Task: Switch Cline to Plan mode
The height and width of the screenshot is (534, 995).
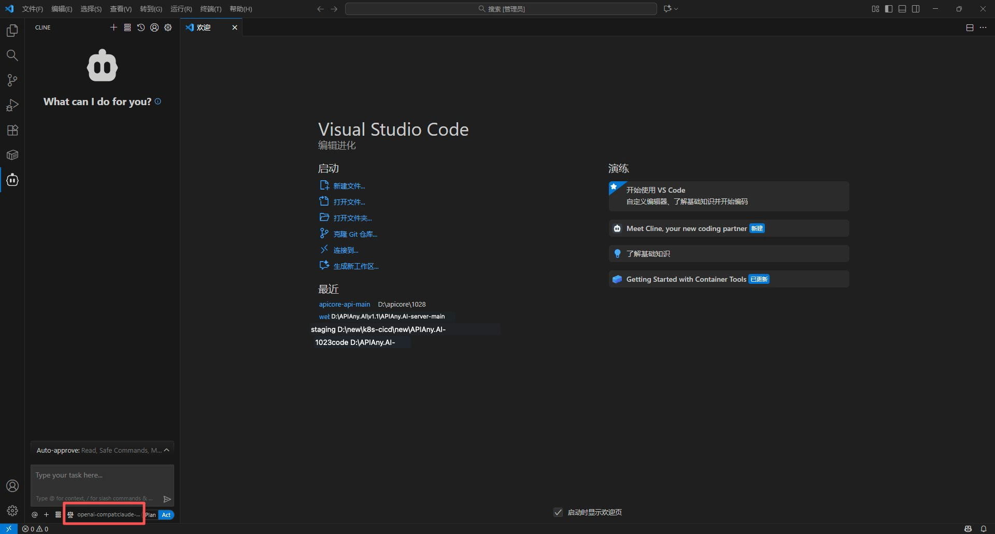Action: click(x=151, y=515)
